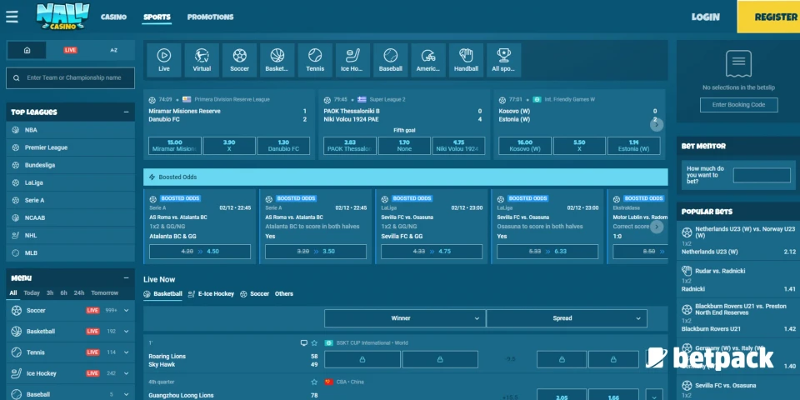Click the LOGIN link
The image size is (800, 400).
pyautogui.click(x=705, y=17)
